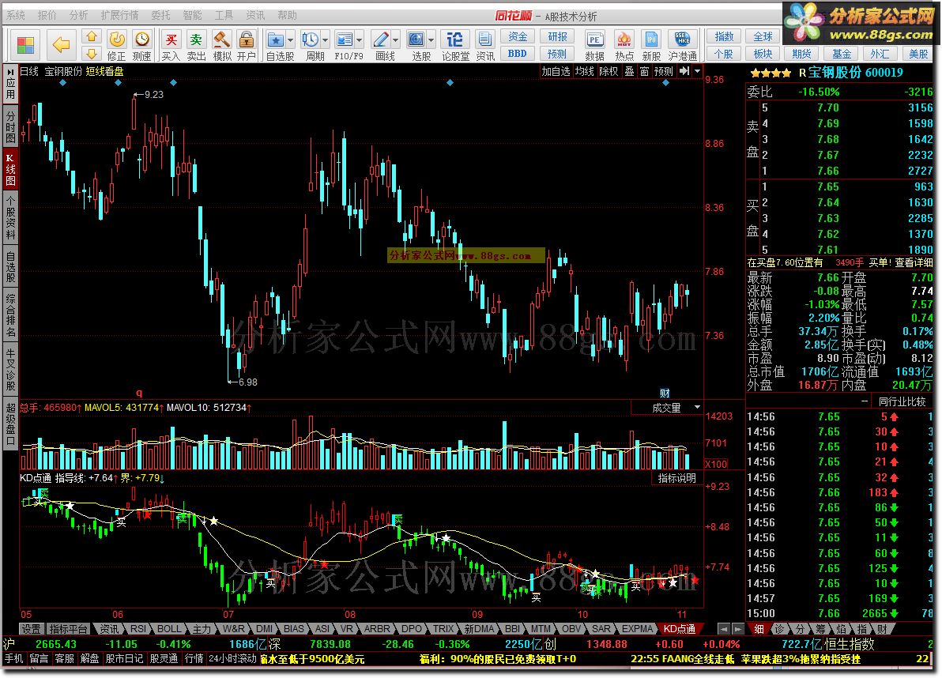Open 模拟 simulated trading (gavel icon)
This screenshot has height=678, width=942.
[222, 46]
